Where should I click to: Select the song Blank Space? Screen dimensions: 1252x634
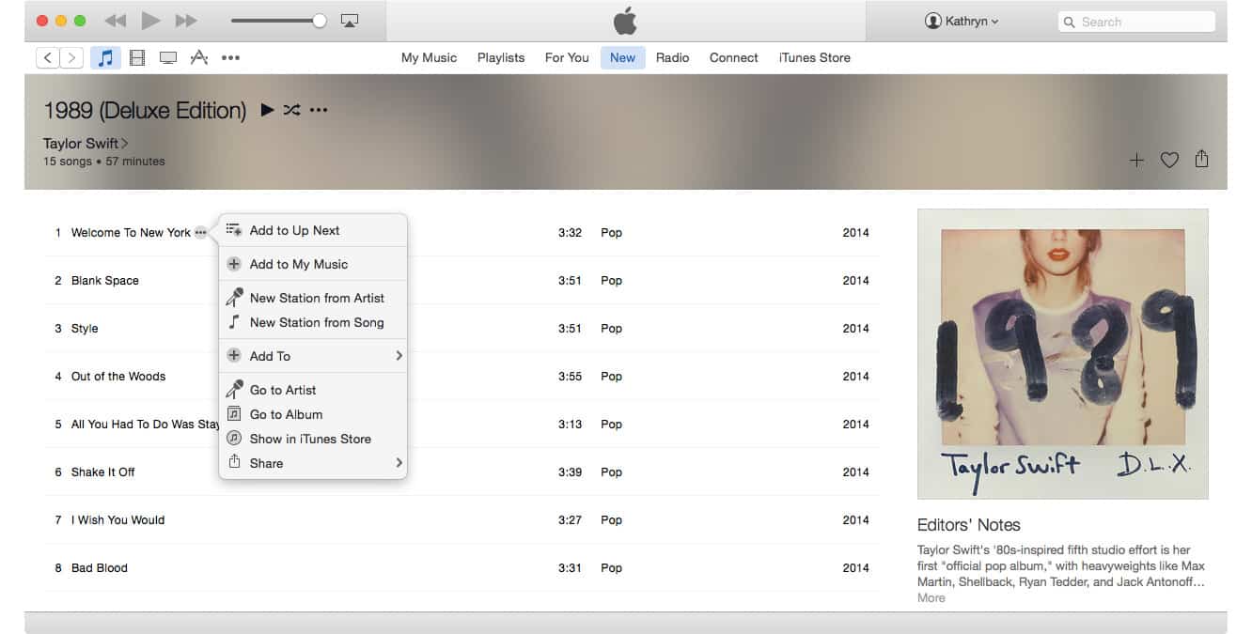104,281
